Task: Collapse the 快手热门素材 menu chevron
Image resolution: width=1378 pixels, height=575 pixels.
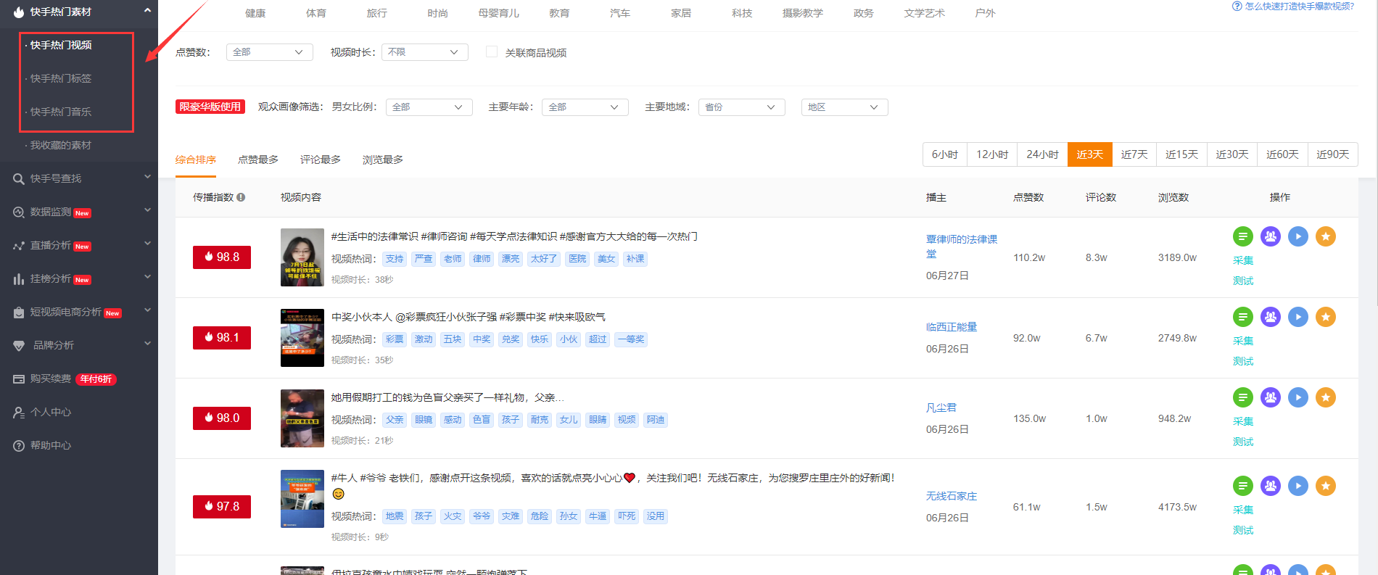Action: 147,10
